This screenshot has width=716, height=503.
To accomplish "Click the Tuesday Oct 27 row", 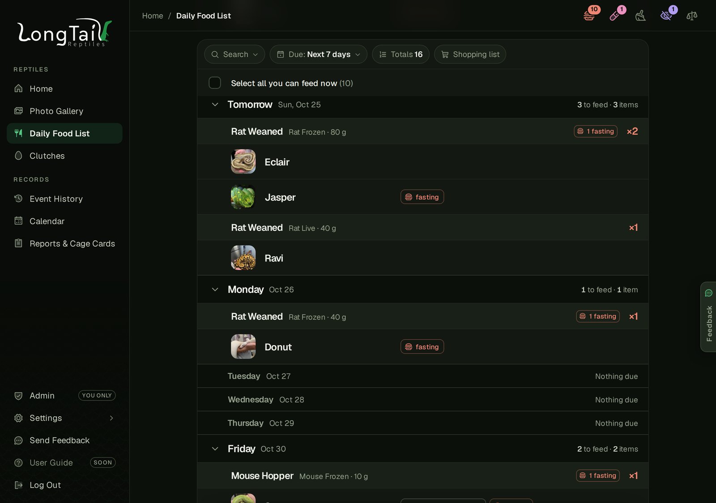I will point(423,376).
